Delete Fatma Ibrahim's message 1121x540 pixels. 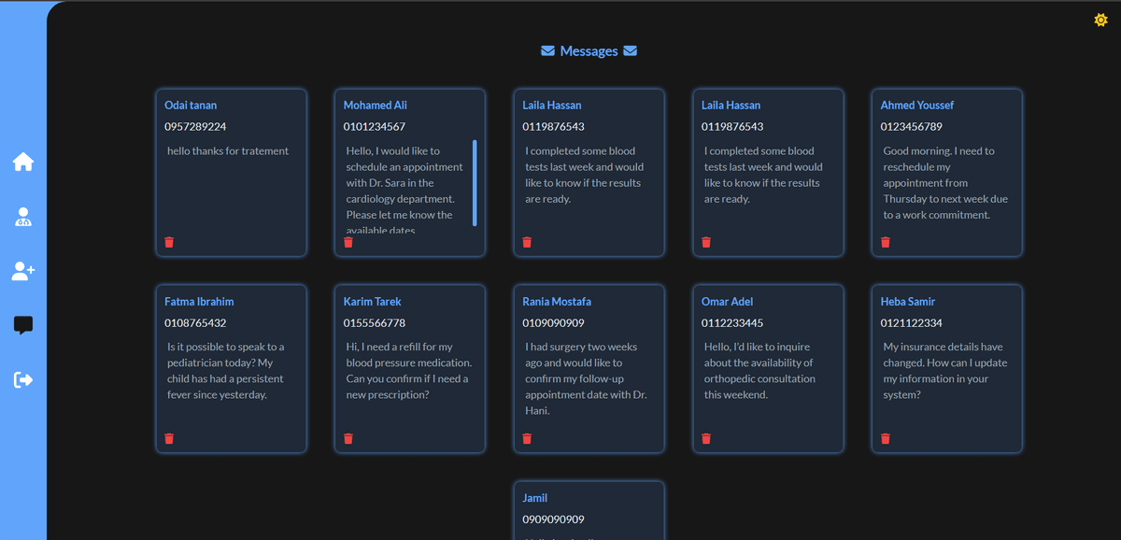coord(169,438)
